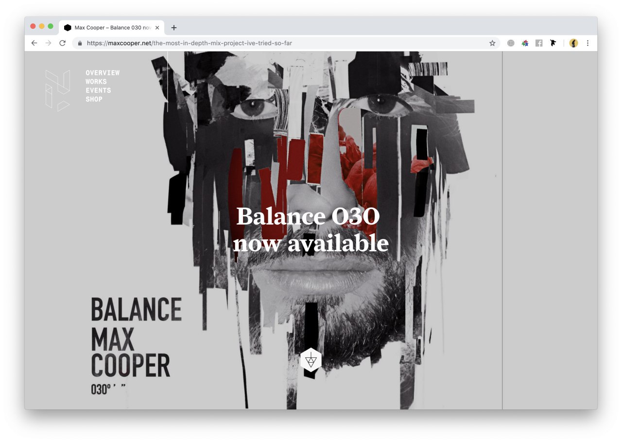Go to the EVENTS page
Image resolution: width=622 pixels, height=442 pixels.
(x=98, y=90)
